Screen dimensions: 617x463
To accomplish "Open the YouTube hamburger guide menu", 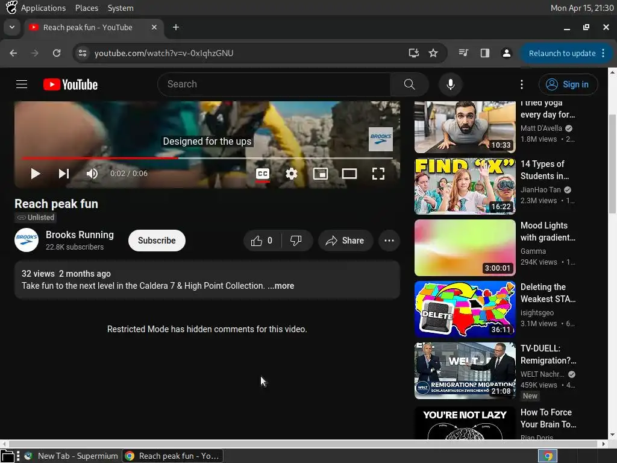I will pos(22,84).
